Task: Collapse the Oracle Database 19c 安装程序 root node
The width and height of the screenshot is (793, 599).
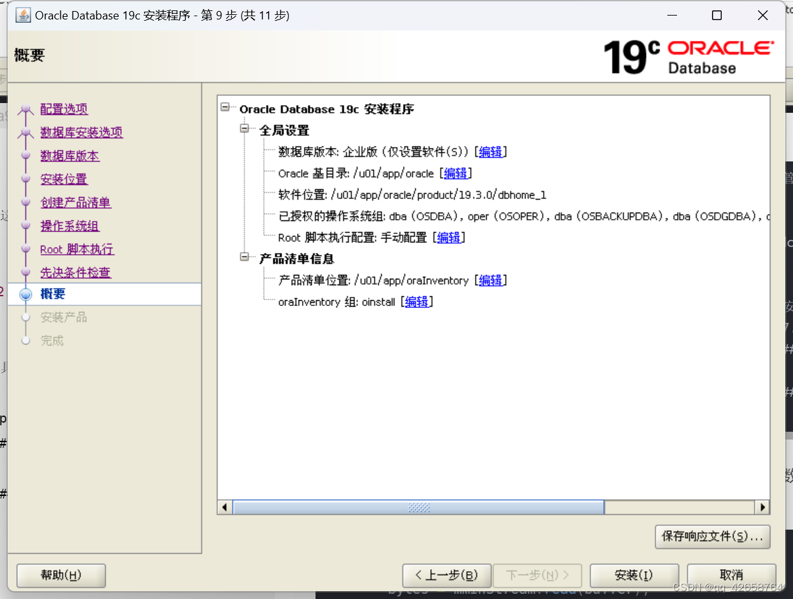Action: tap(225, 107)
